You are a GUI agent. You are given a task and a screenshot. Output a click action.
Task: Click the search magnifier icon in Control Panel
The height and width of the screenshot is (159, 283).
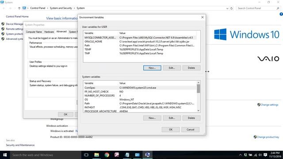(278, 8)
